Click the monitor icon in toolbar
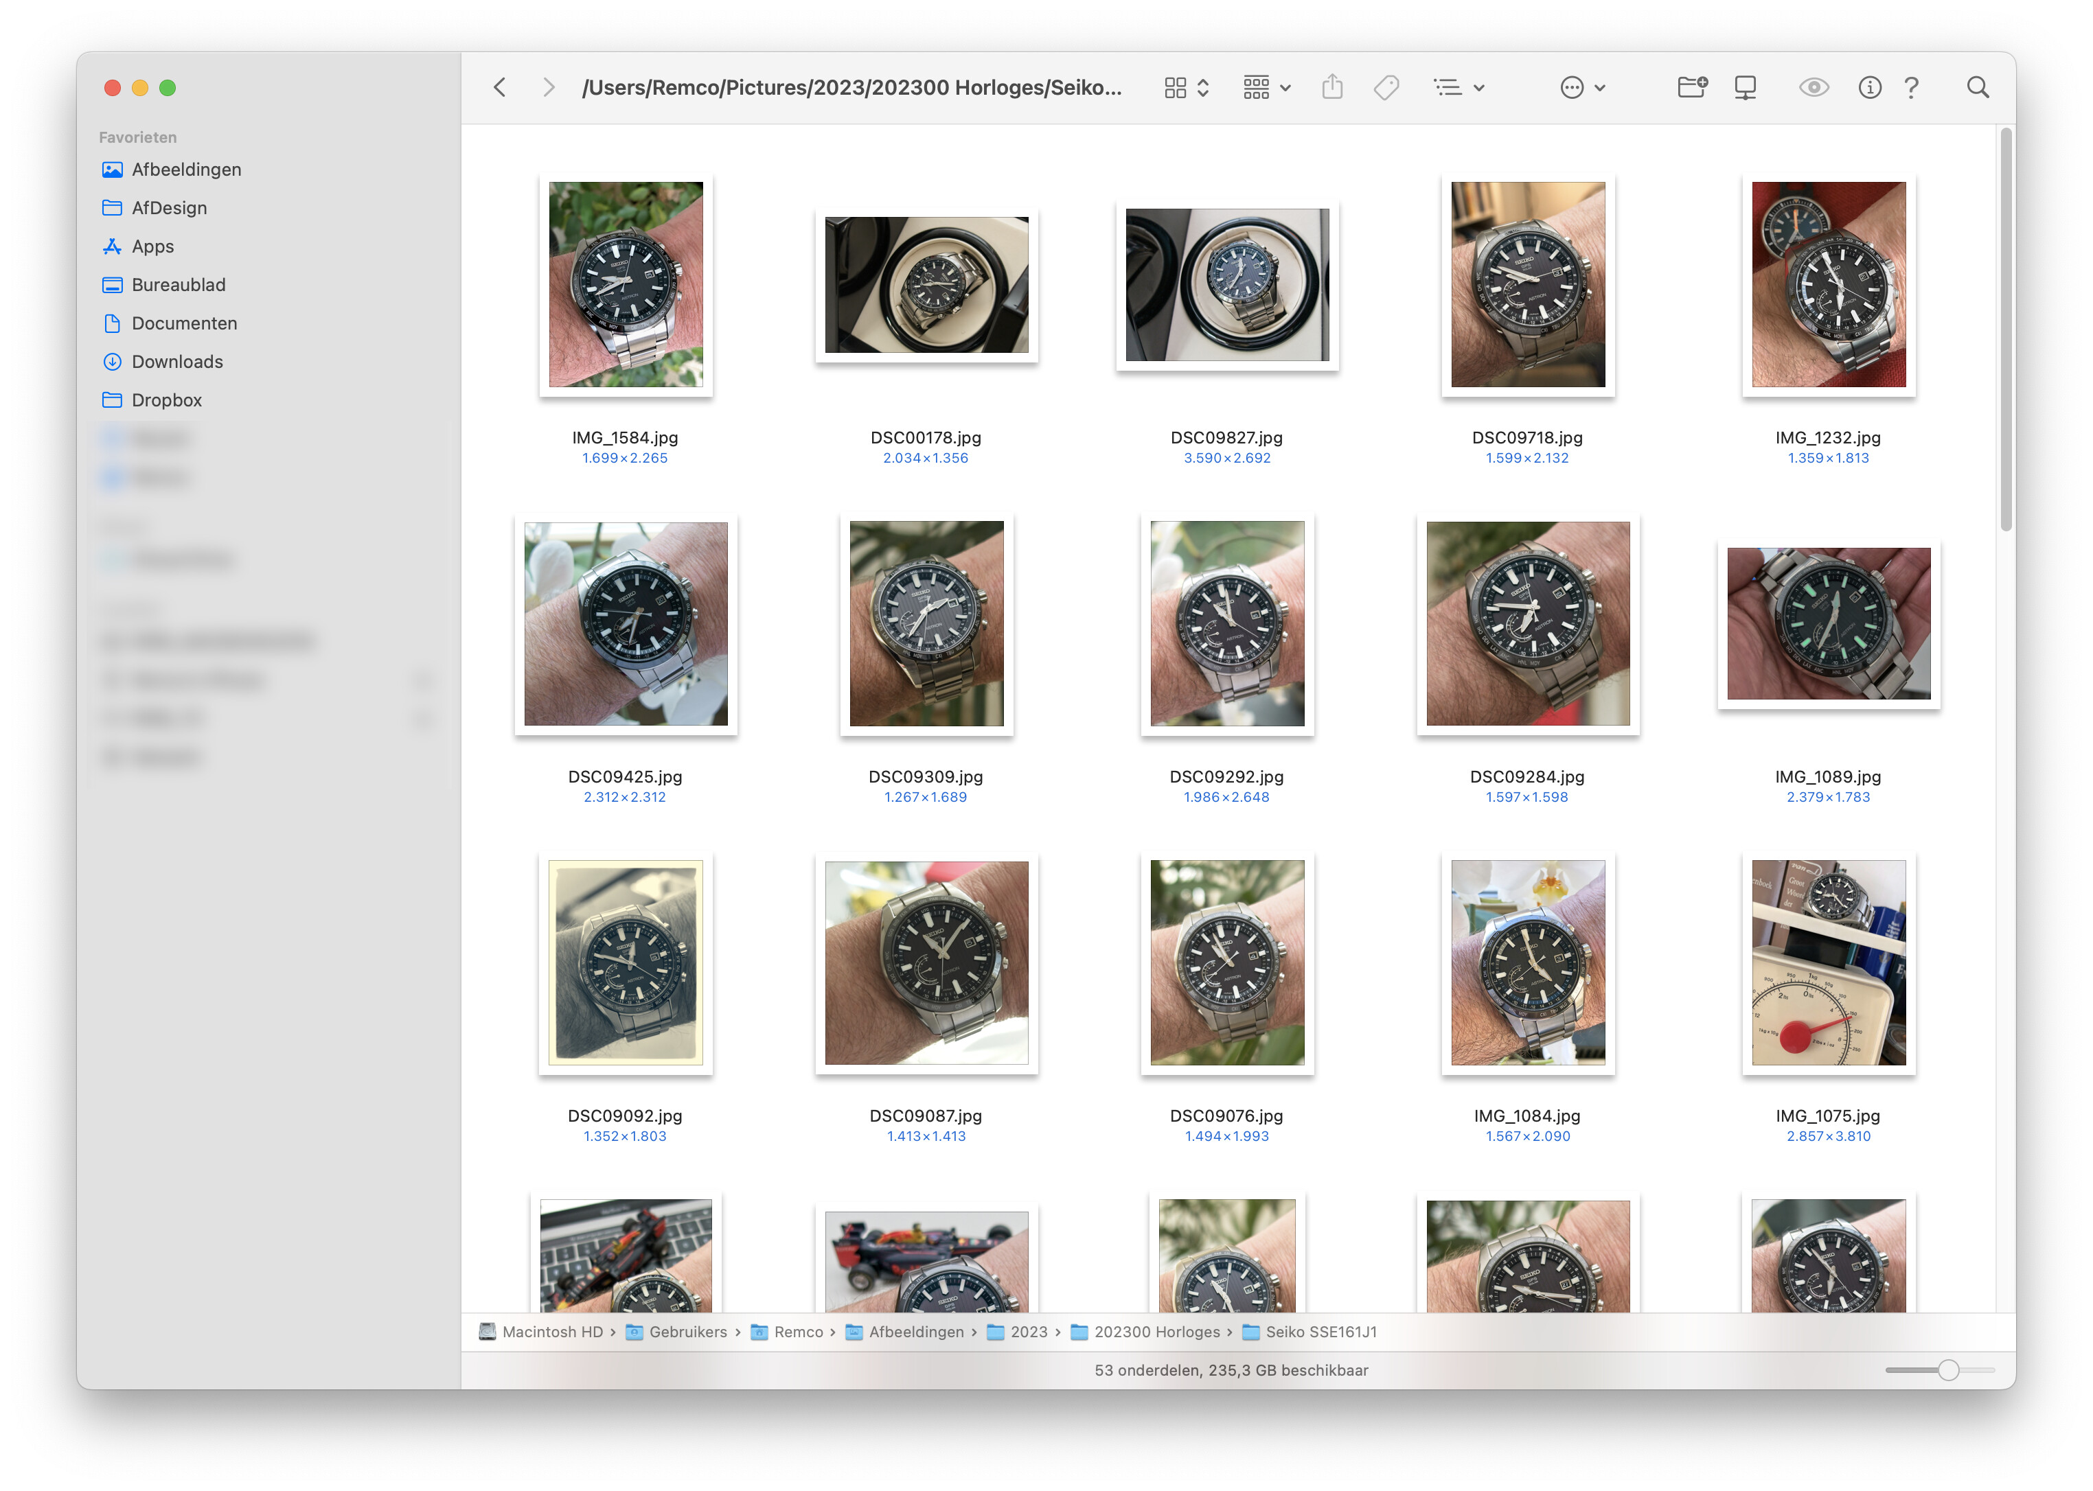This screenshot has height=1491, width=2093. (x=1745, y=87)
